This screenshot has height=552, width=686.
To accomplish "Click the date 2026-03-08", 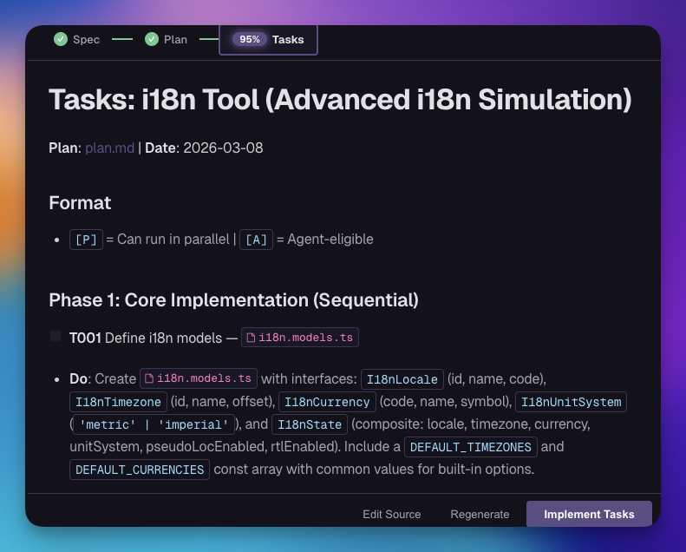I will point(223,148).
